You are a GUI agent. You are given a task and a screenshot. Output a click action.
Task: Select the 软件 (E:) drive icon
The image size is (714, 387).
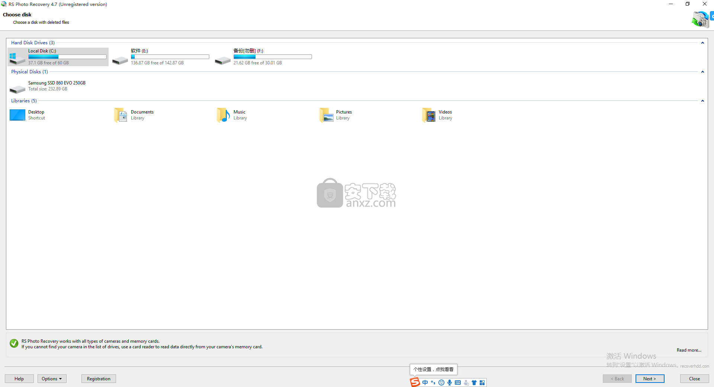coord(120,60)
